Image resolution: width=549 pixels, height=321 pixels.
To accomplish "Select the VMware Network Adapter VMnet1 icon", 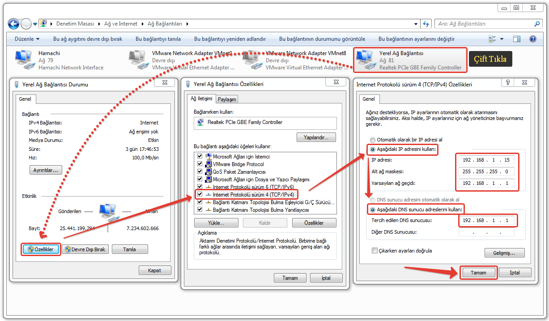I will point(138,60).
